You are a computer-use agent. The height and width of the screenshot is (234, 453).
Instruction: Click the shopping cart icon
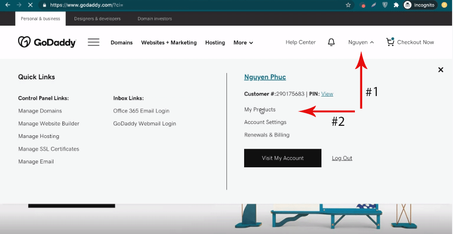(x=390, y=42)
